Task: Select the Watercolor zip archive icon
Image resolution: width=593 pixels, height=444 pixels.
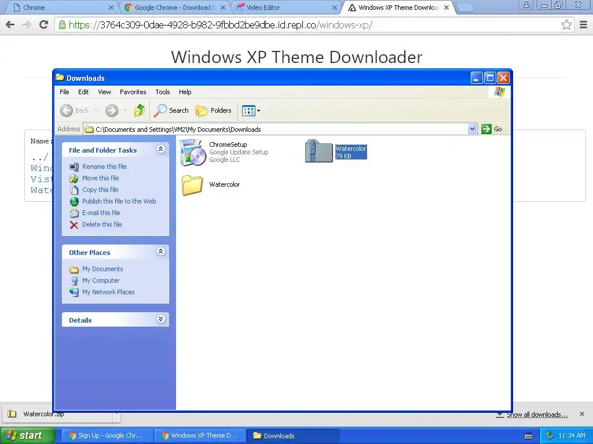Action: coord(319,151)
